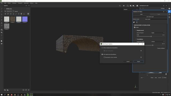The width and height of the screenshot is (171, 96).
Task: Open Texture Set List Settings dropdown
Action: coord(164,8)
